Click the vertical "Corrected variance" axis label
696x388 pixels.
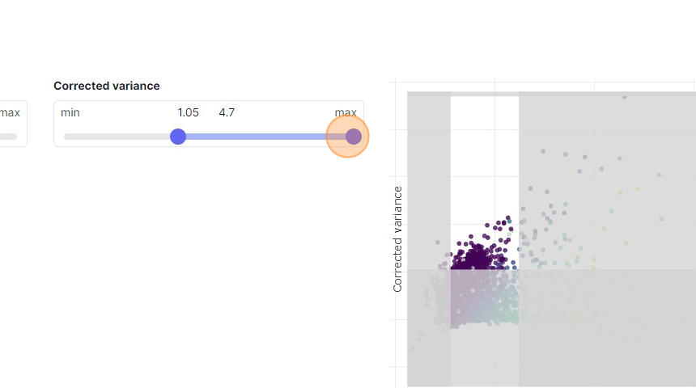pos(397,238)
